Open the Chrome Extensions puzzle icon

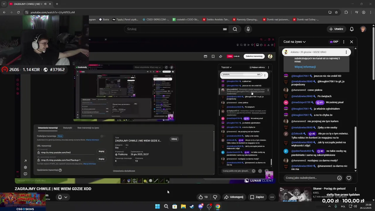coord(346,12)
